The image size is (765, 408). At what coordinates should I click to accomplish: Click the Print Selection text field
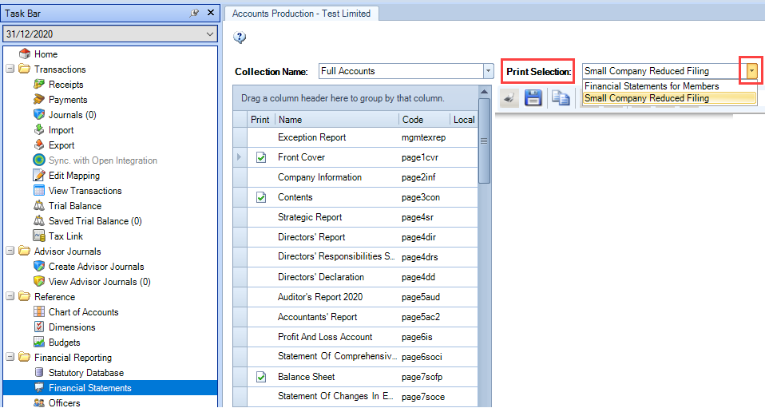(x=664, y=71)
